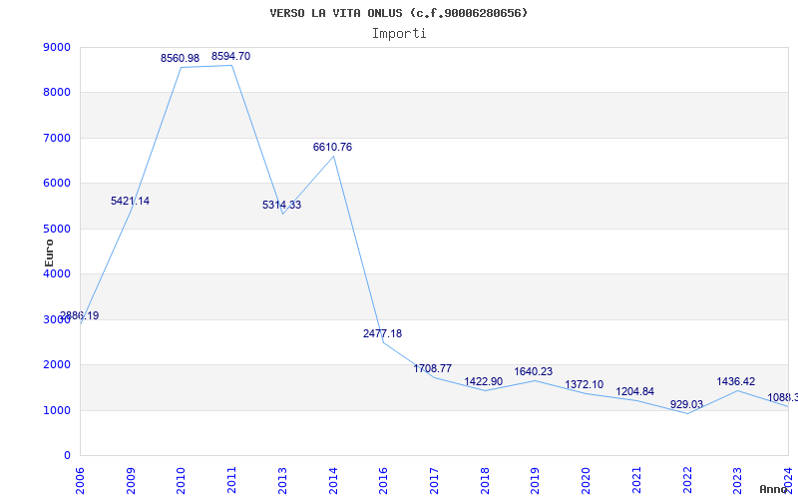Click the x-axis year 2009

click(x=131, y=481)
